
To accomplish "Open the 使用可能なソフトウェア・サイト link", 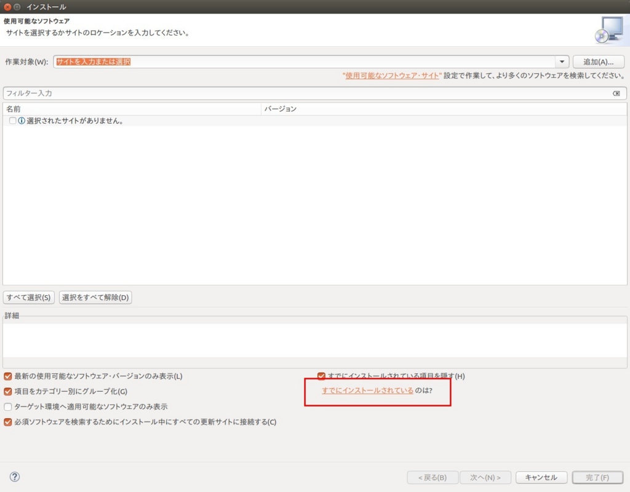I will click(392, 76).
